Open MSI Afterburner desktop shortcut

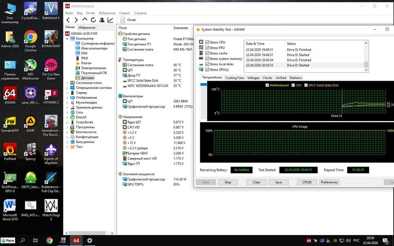point(30,69)
